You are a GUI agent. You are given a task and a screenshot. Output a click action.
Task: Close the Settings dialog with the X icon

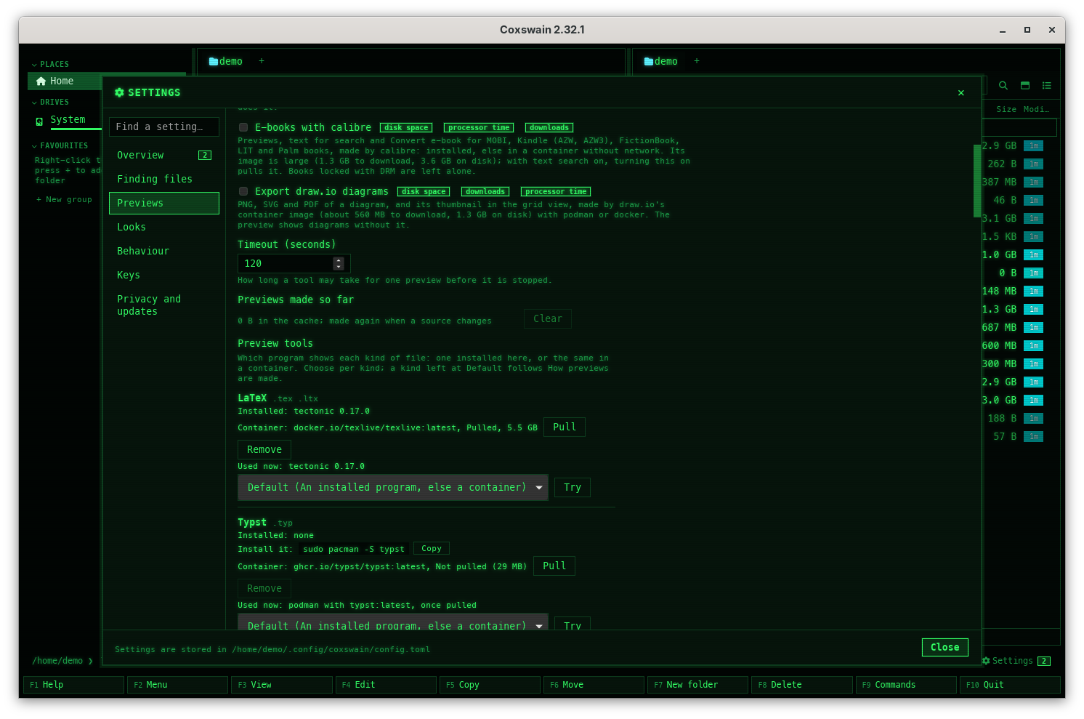pos(961,93)
